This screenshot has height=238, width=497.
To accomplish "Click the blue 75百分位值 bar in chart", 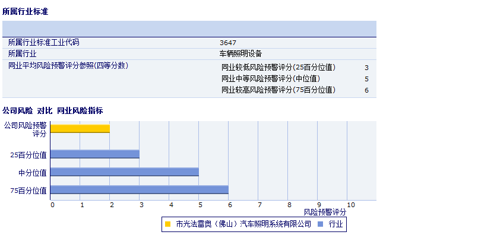I will (140, 190).
